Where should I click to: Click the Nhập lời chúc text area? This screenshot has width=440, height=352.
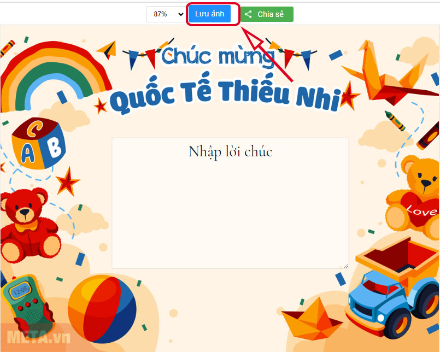click(x=230, y=203)
